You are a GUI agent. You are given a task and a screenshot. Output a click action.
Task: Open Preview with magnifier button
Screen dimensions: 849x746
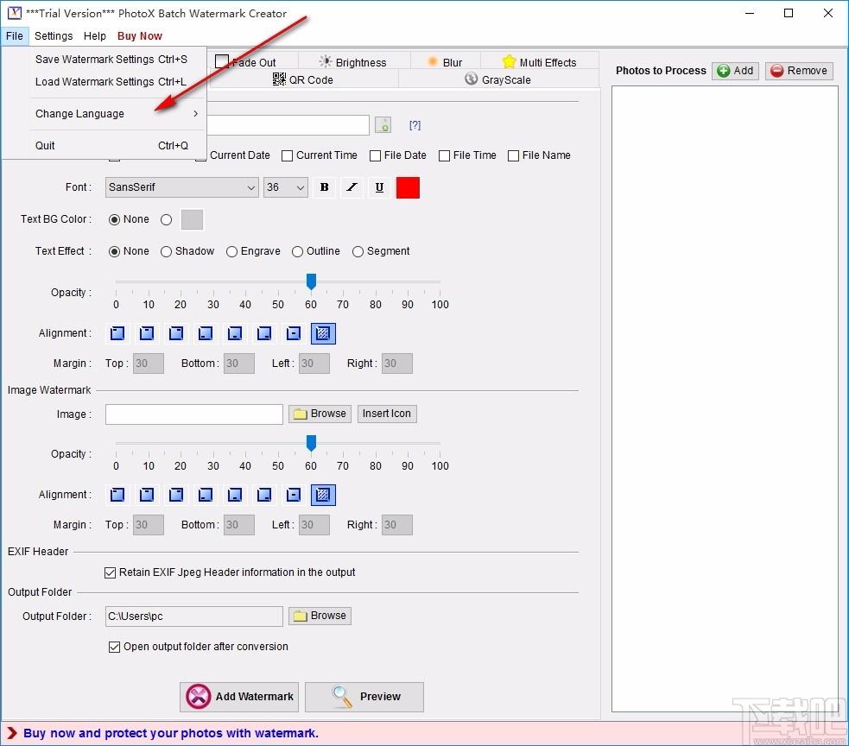[364, 697]
